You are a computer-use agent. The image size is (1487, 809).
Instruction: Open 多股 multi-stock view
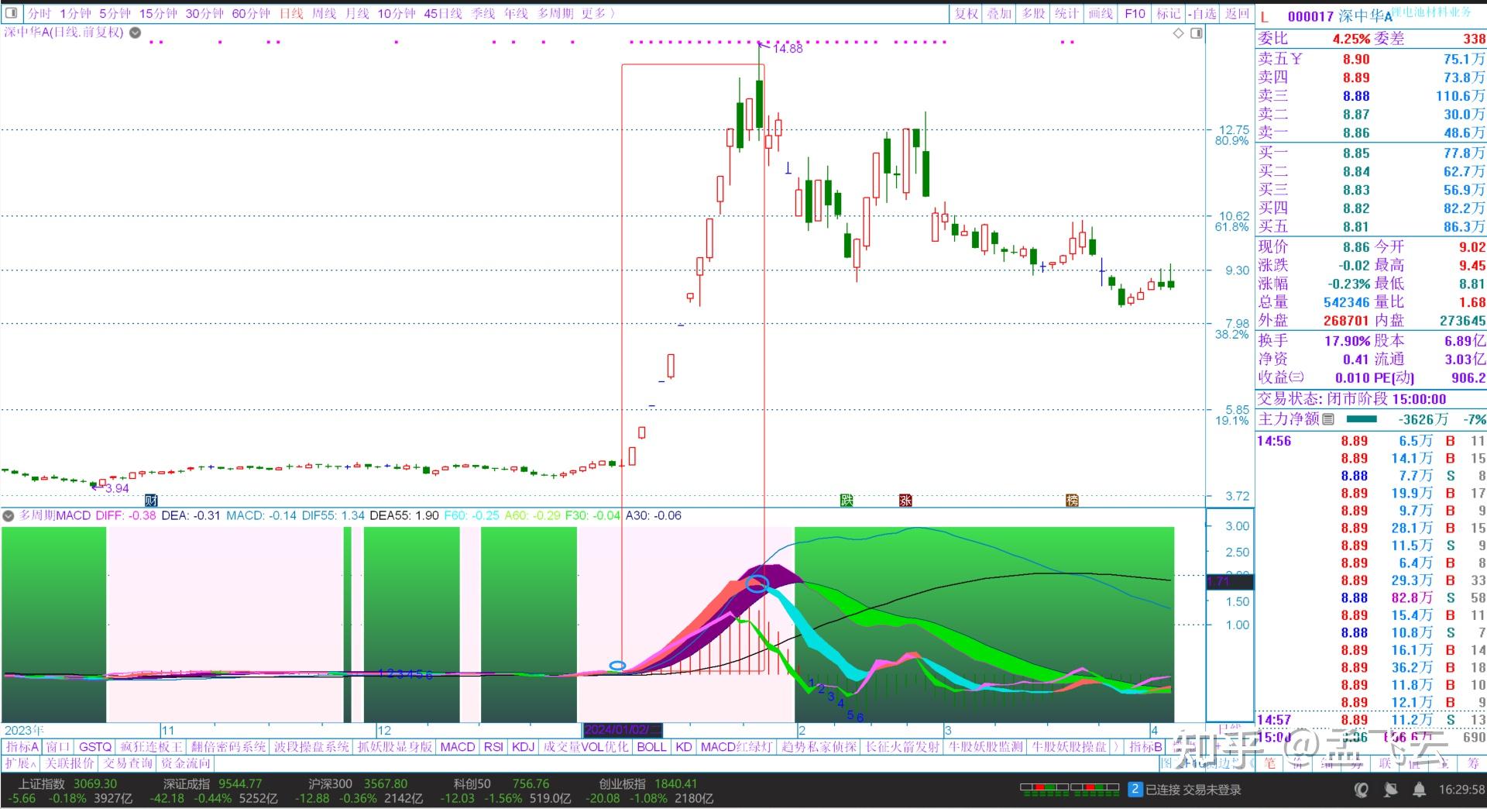1033,13
